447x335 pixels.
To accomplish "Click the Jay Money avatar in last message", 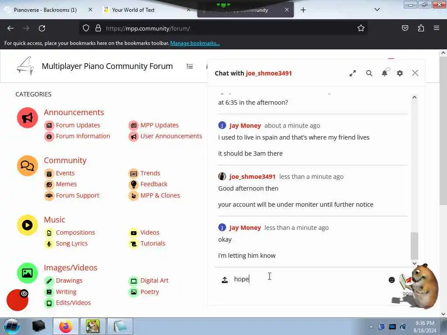I will (x=222, y=227).
